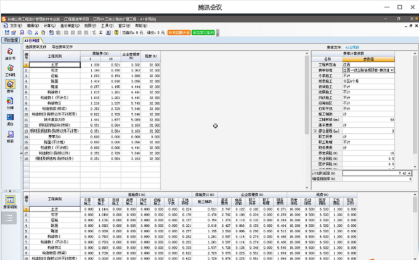Open the 帮助 menu

[141, 26]
